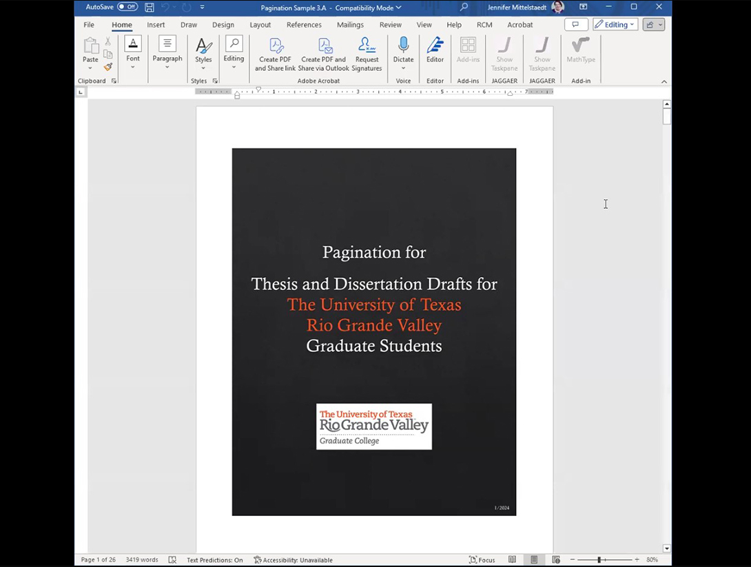Open Create PDF and Share via Outlook

click(323, 54)
